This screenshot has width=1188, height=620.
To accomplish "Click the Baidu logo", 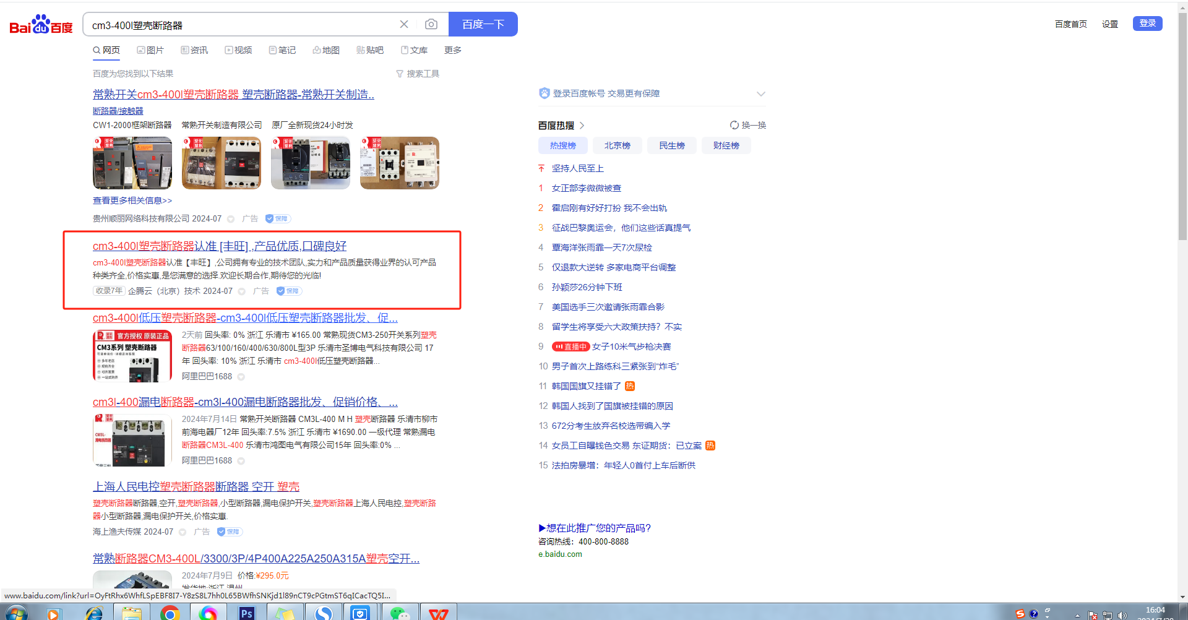I will click(41, 25).
